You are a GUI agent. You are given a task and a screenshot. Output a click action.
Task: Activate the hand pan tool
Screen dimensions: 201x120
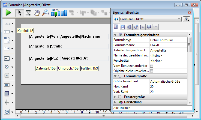pos(37,13)
